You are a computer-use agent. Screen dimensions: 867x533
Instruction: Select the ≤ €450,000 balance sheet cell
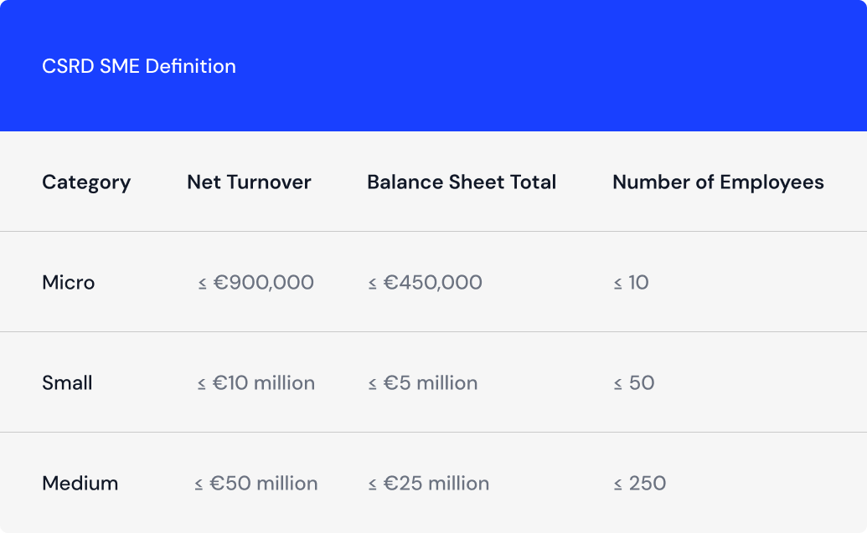(x=425, y=283)
